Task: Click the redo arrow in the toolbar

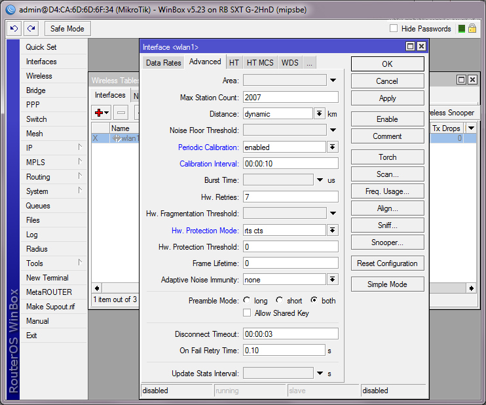Action: pos(31,29)
